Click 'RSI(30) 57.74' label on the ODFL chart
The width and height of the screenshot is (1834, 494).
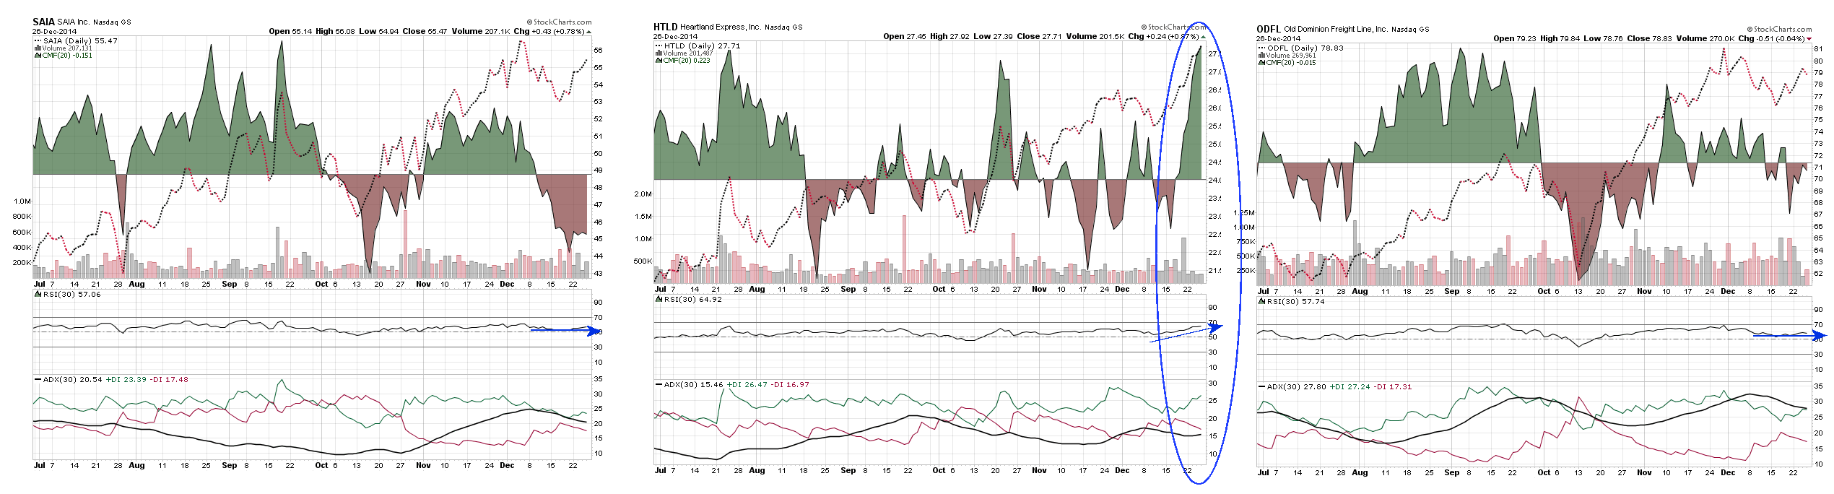(x=1296, y=302)
